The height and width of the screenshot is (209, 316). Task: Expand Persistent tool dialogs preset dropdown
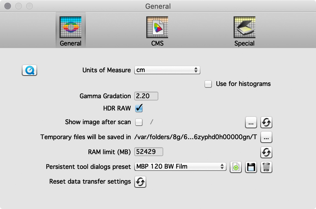180,166
